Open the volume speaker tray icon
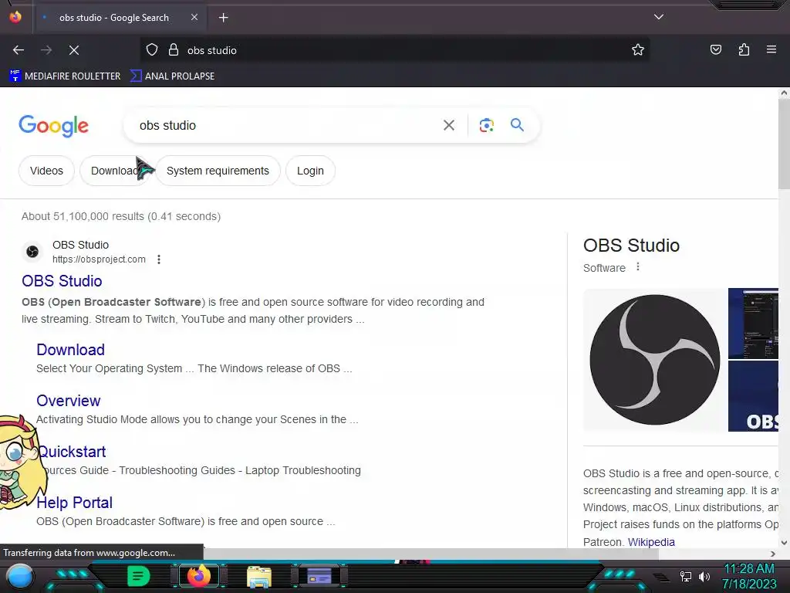Screen dimensions: 790x593 704,576
